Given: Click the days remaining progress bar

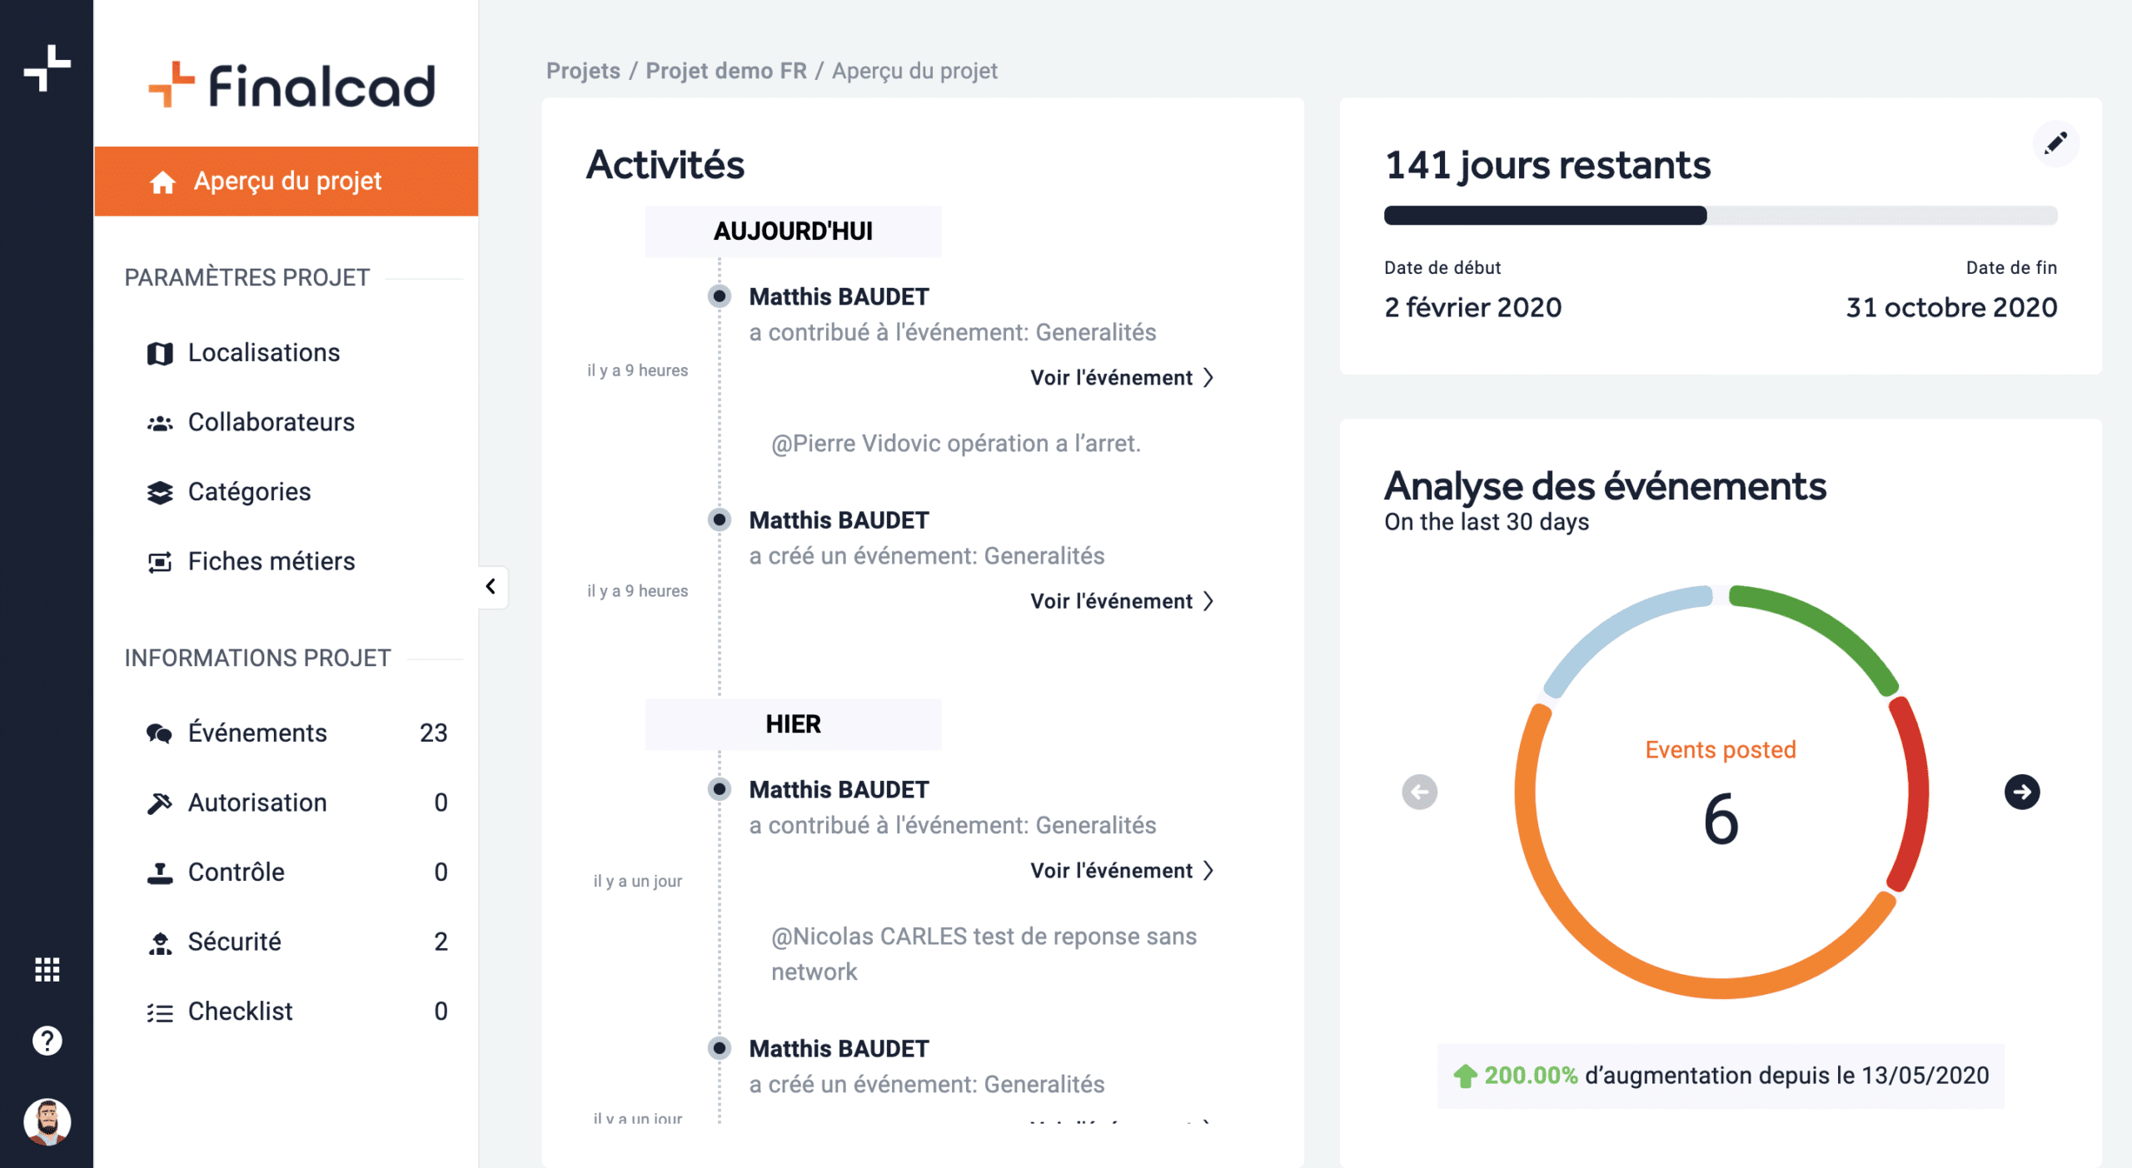Looking at the screenshot, I should pyautogui.click(x=1720, y=216).
